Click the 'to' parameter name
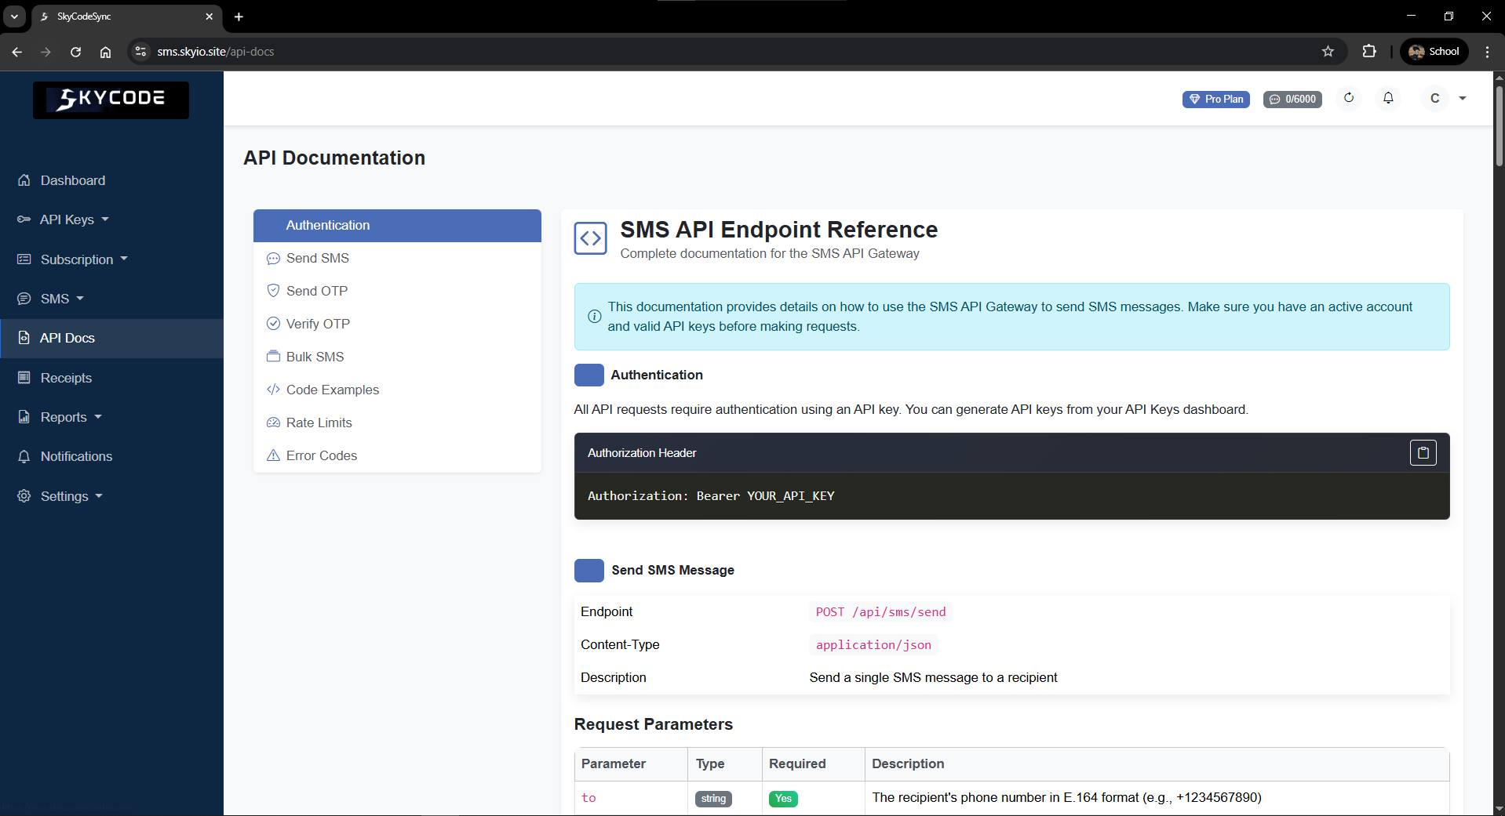Viewport: 1505px width, 816px height. (x=589, y=798)
